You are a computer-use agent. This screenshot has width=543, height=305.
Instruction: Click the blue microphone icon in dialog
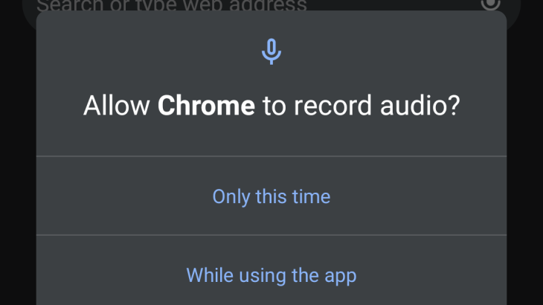click(271, 51)
